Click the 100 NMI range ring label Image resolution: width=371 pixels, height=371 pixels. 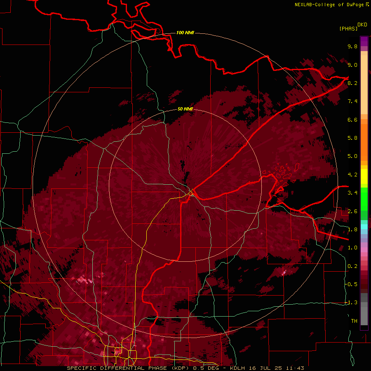click(x=185, y=33)
